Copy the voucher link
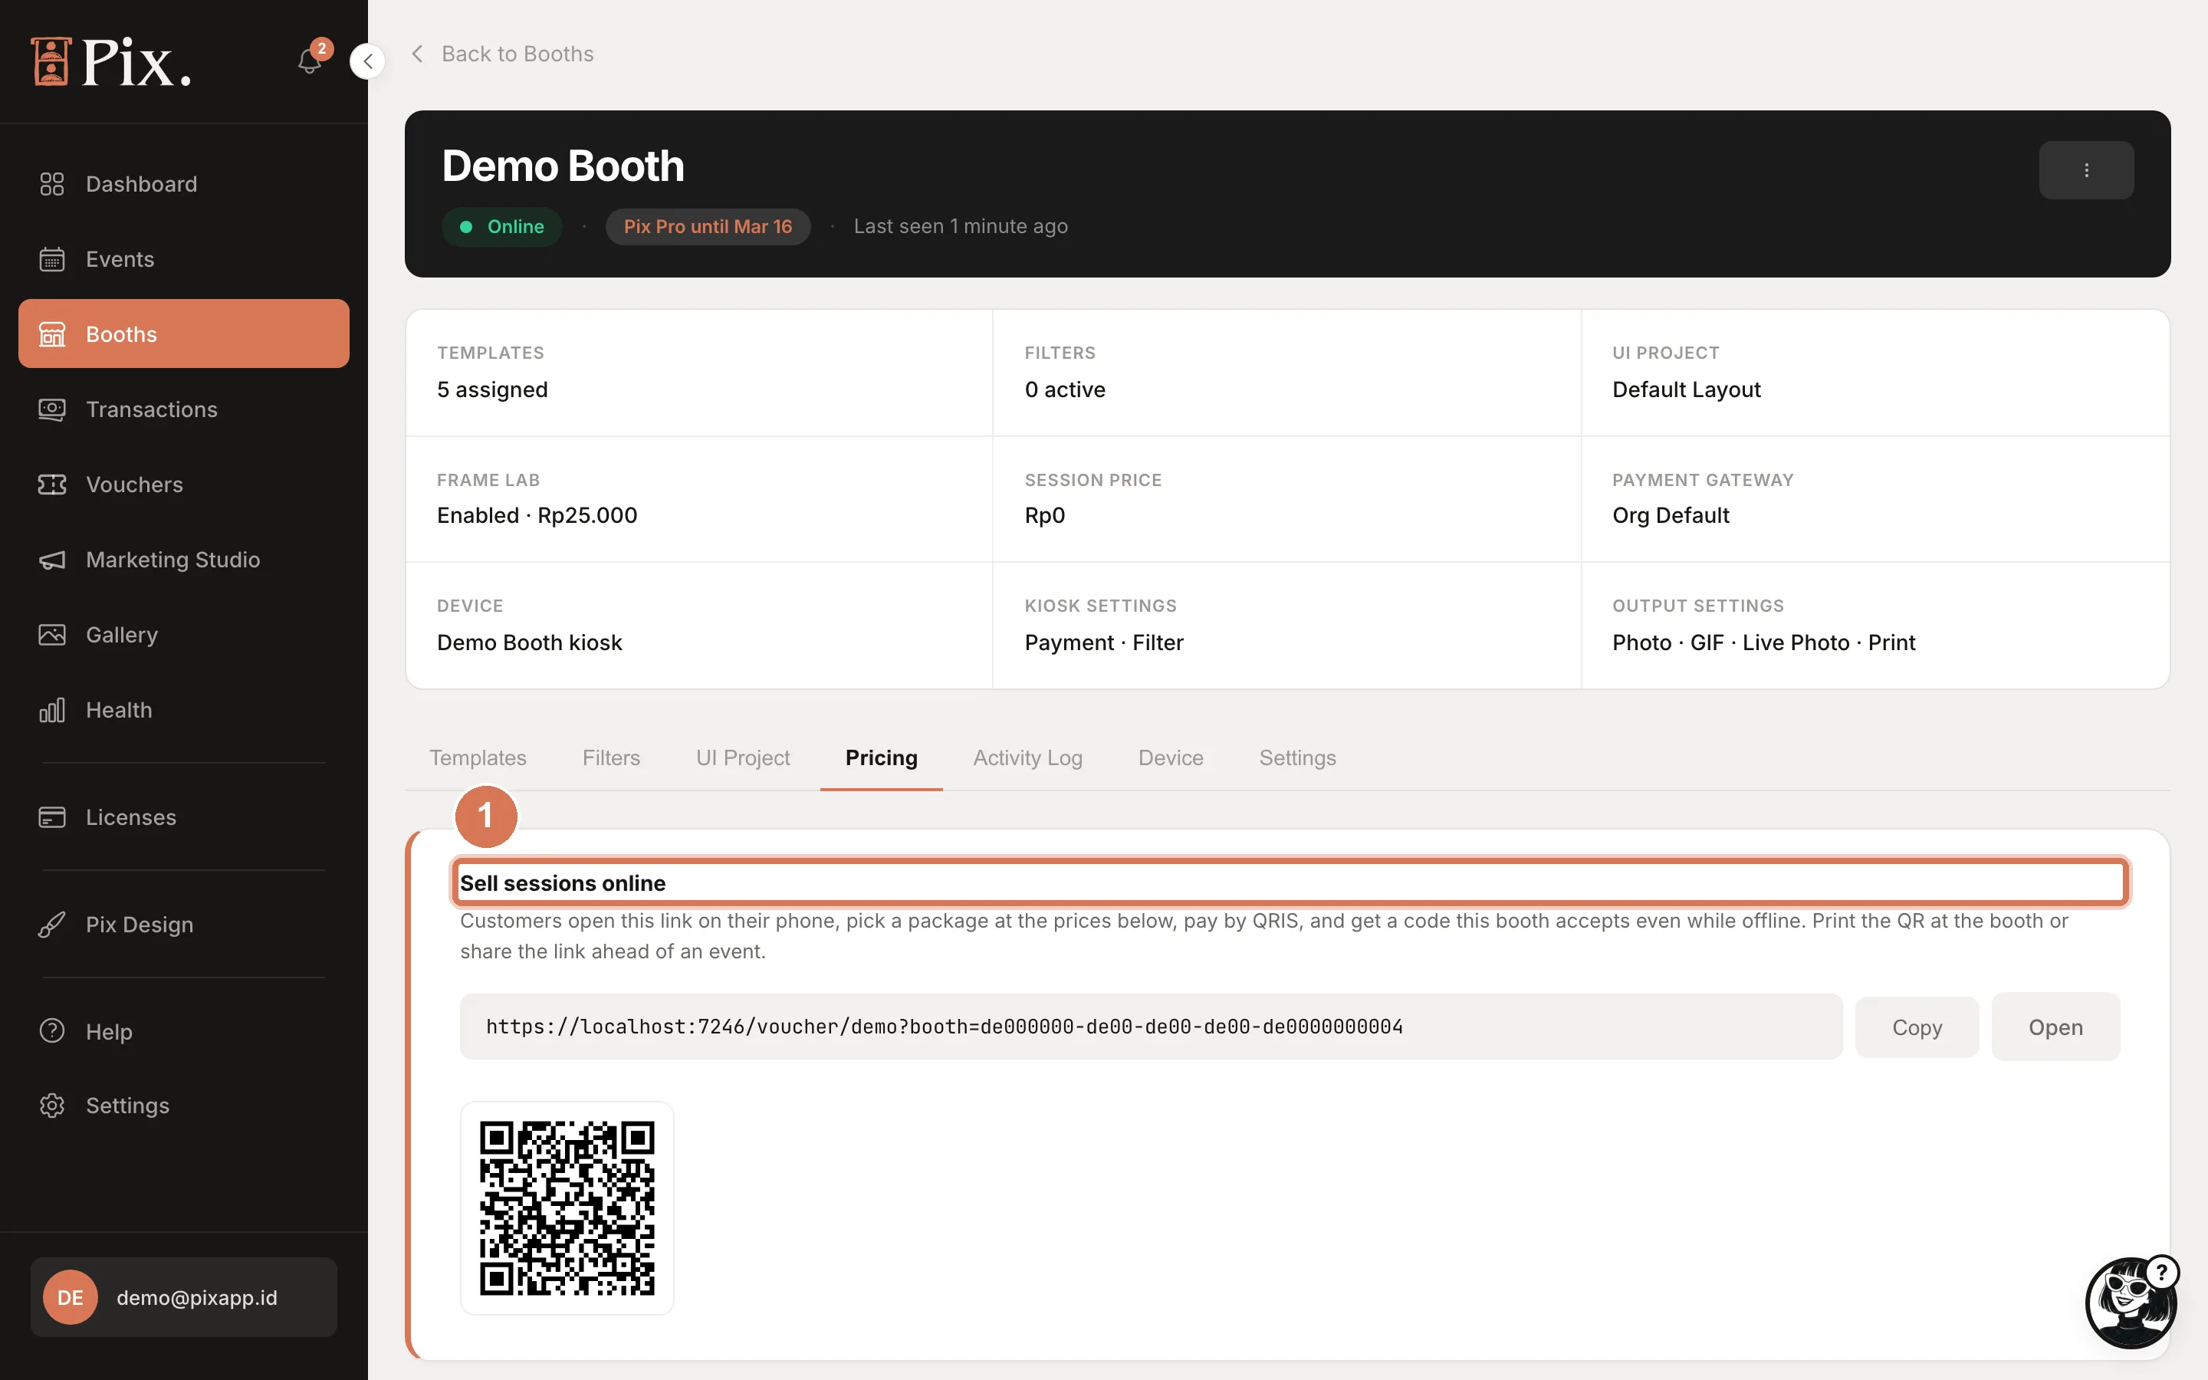This screenshot has height=1380, width=2208. coord(1917,1027)
